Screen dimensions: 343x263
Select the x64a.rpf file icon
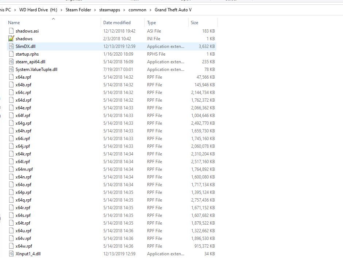point(11,77)
